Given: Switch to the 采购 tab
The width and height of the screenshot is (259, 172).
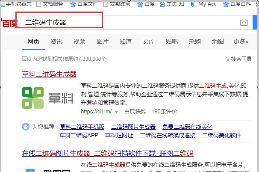Looking at the screenshot, I should (195, 42).
